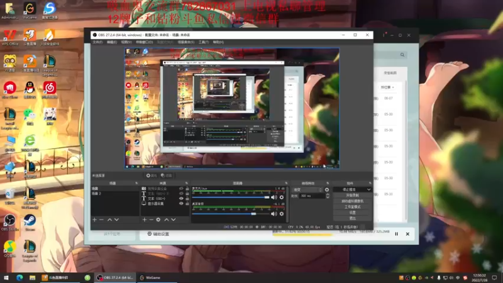Pop out Audio Mixer dock panel icon
The width and height of the screenshot is (503, 283).
[x=286, y=183]
